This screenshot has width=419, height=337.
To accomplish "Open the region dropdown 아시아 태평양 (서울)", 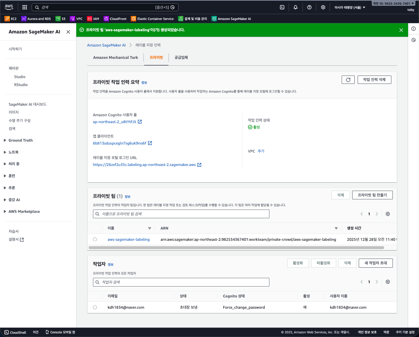I will [x=350, y=8].
